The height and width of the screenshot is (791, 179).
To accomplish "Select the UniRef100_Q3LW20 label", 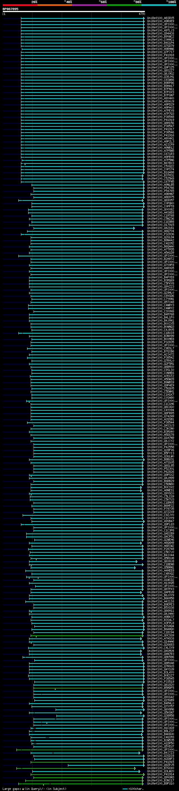I will point(160,771).
